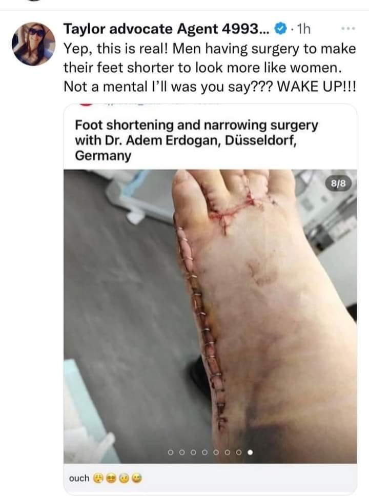Jump to the seventh carousel dot
The height and width of the screenshot is (496, 369).
pyautogui.click(x=239, y=452)
